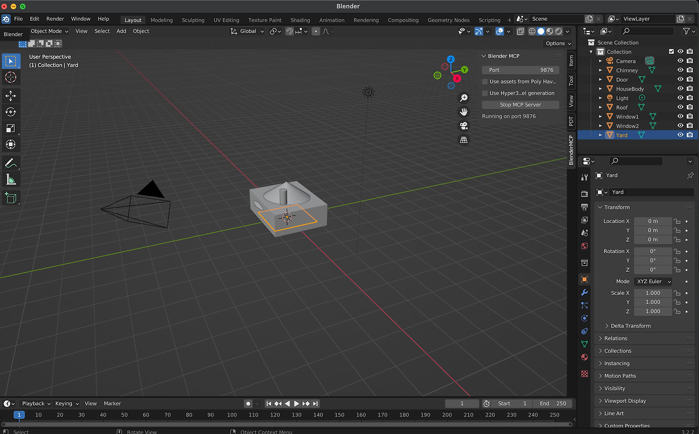The height and width of the screenshot is (434, 699).
Task: Click the Blender logo menu icon
Action: click(x=5, y=19)
